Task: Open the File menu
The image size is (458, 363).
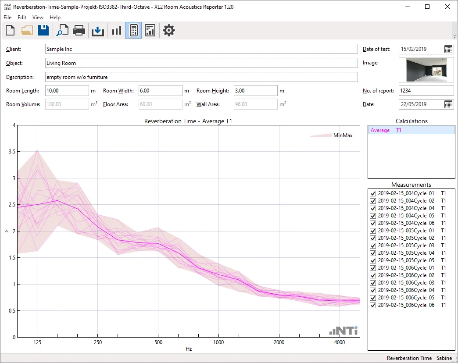Action: click(x=7, y=18)
